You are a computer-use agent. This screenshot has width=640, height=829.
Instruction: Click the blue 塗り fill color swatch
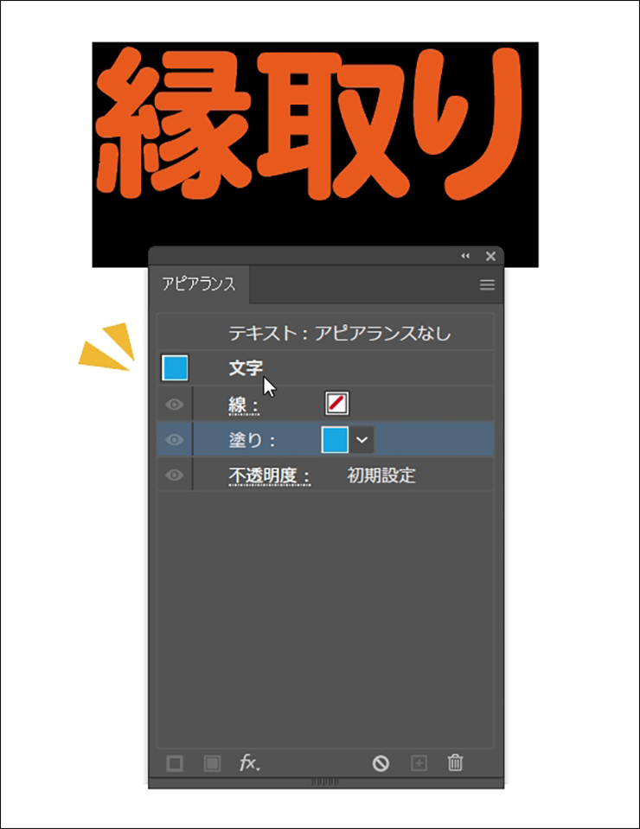[x=335, y=440]
